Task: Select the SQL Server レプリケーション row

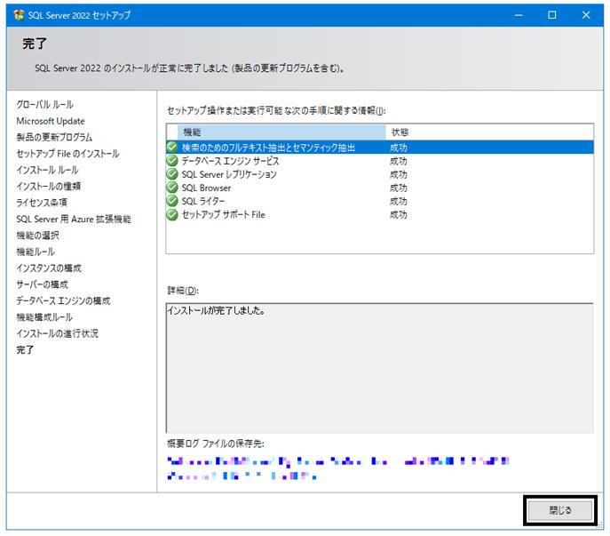Action: pos(380,174)
